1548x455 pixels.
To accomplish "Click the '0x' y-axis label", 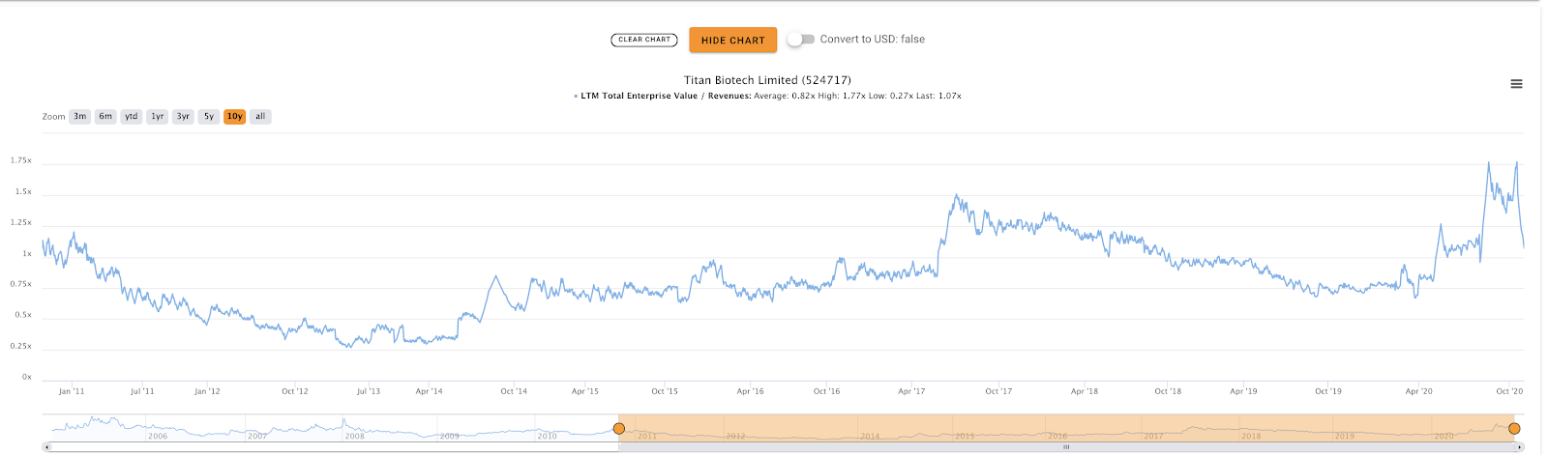I will coord(27,377).
